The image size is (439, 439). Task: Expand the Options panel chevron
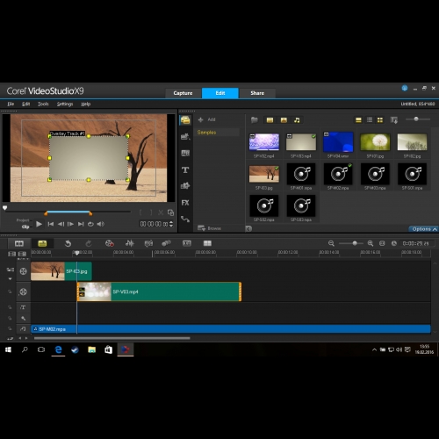click(x=435, y=229)
